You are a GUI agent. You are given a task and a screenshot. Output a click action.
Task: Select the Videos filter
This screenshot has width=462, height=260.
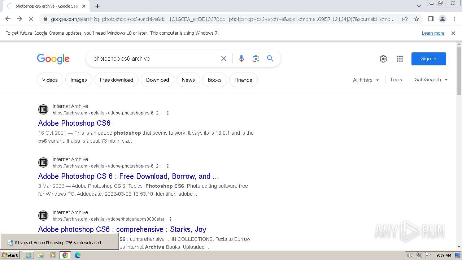50,80
